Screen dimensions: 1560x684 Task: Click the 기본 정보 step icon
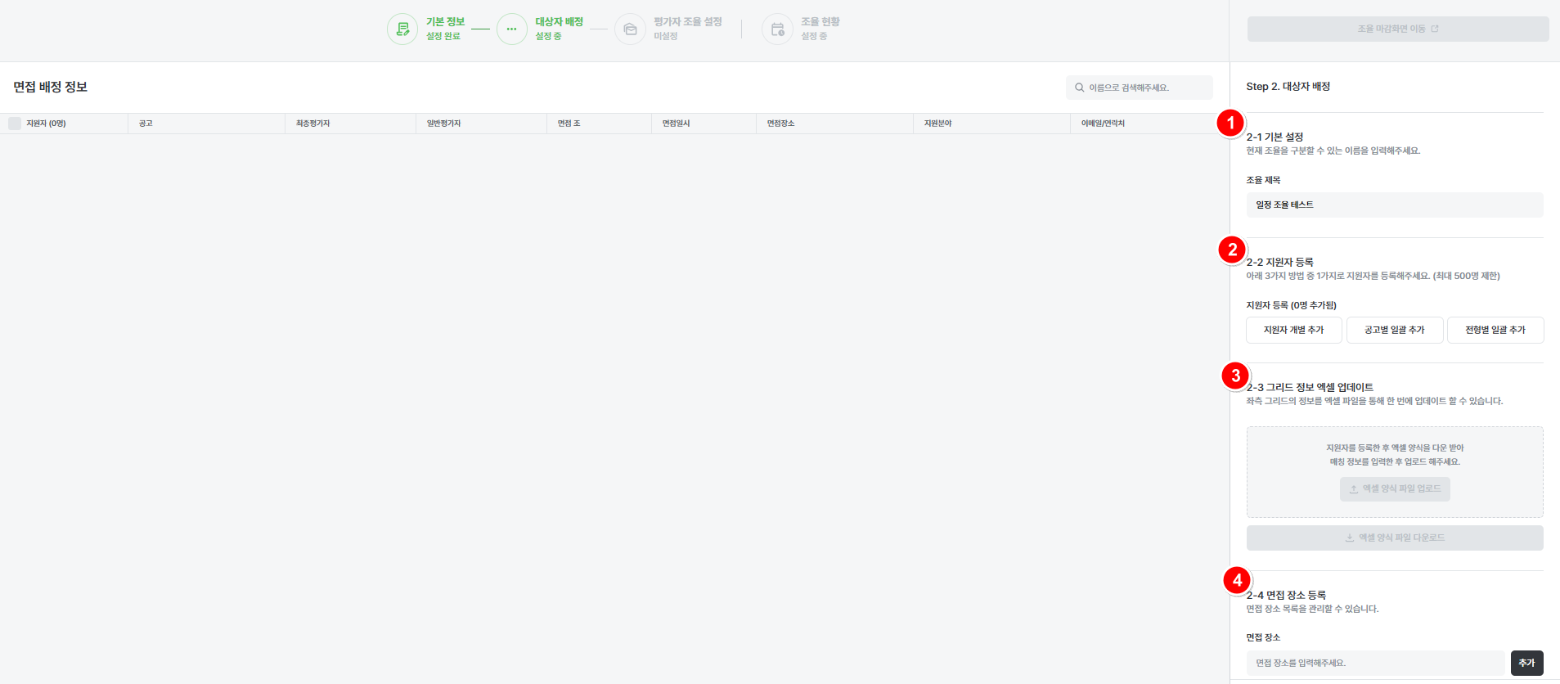click(x=402, y=29)
